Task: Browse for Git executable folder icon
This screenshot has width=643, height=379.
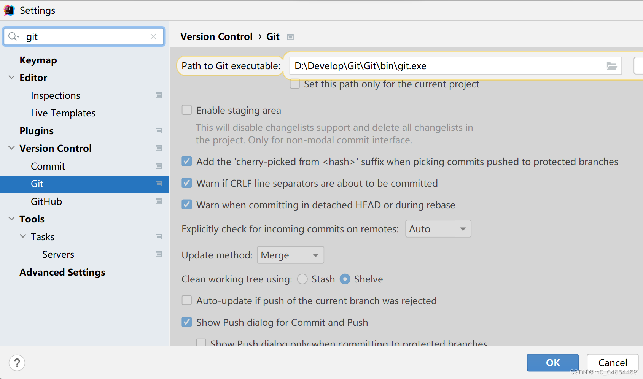Action: pos(611,66)
